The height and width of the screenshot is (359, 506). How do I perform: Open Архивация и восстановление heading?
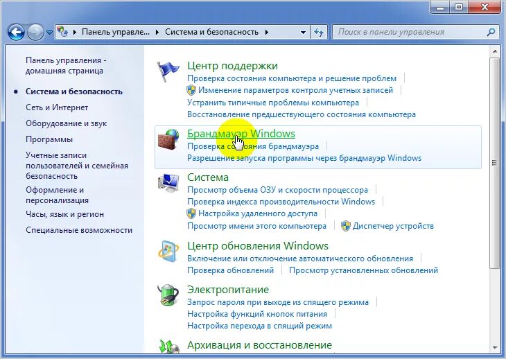click(259, 345)
